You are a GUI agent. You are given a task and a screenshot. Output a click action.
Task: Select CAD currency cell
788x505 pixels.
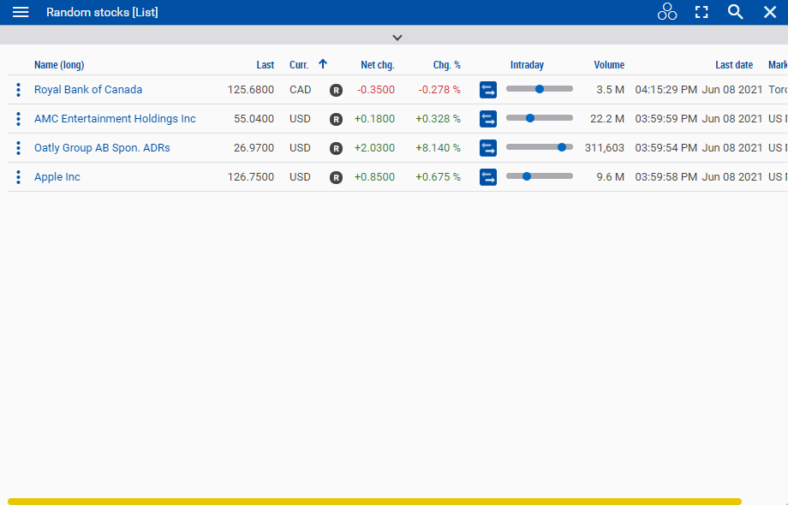300,89
